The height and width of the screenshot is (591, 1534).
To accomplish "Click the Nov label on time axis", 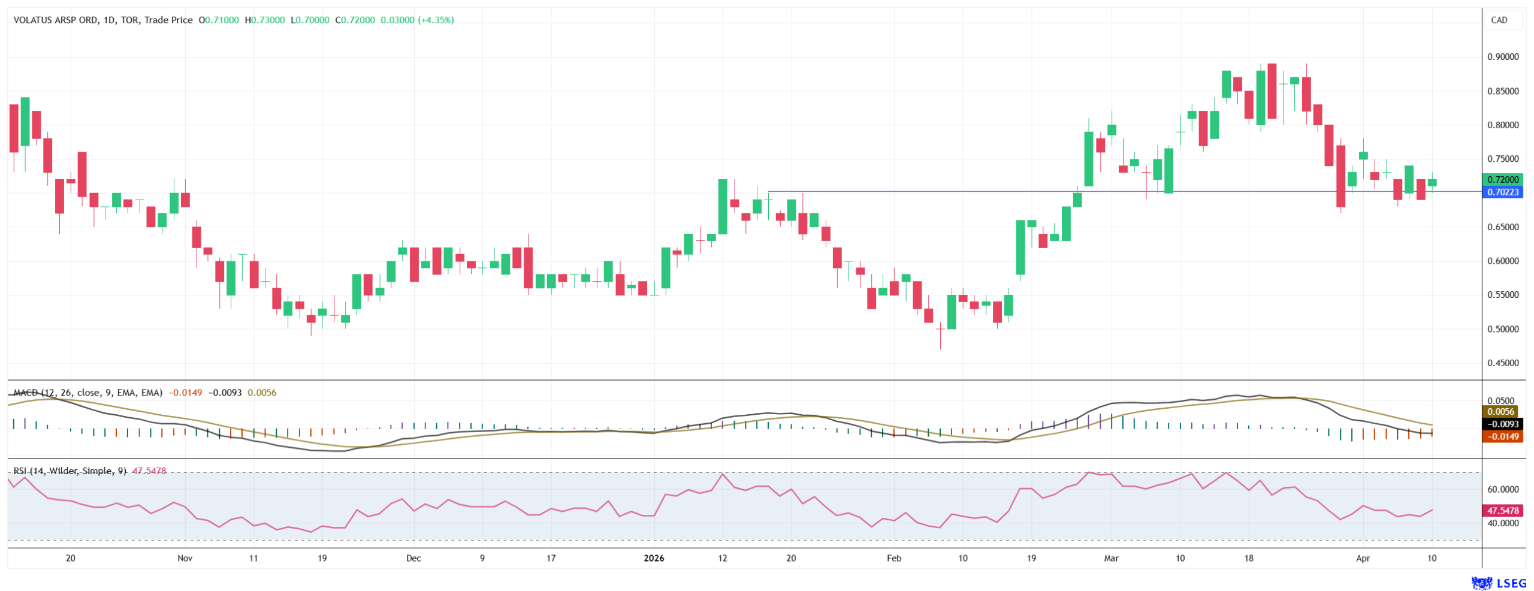I will 185,558.
